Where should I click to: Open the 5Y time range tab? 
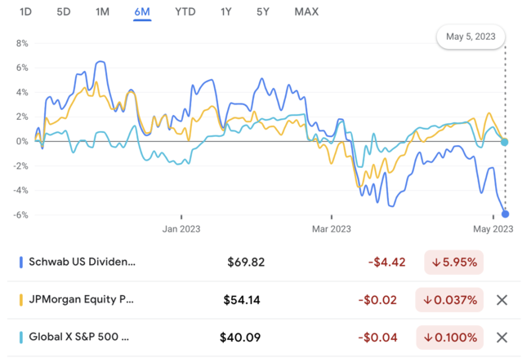pyautogui.click(x=263, y=12)
